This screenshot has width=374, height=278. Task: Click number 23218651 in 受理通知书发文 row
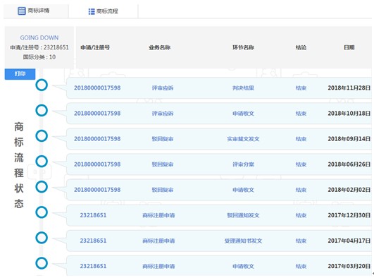[93, 241]
